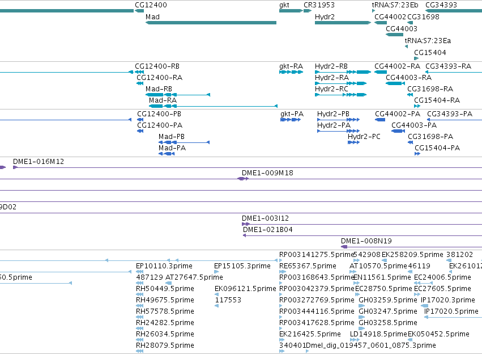Select the CG12400-PB protein label

pyautogui.click(x=159, y=114)
